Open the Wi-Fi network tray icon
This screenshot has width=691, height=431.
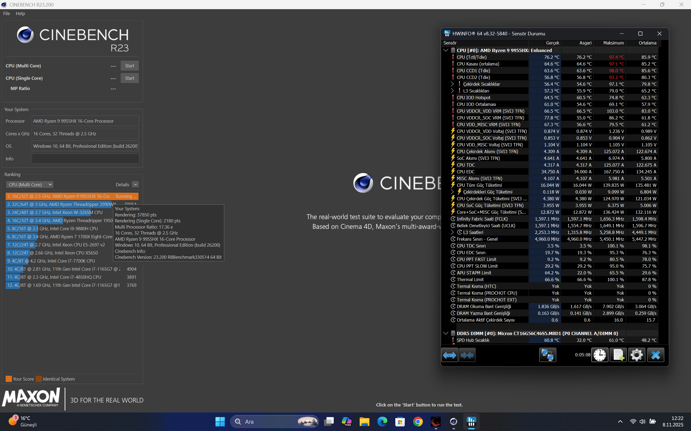(x=633, y=422)
